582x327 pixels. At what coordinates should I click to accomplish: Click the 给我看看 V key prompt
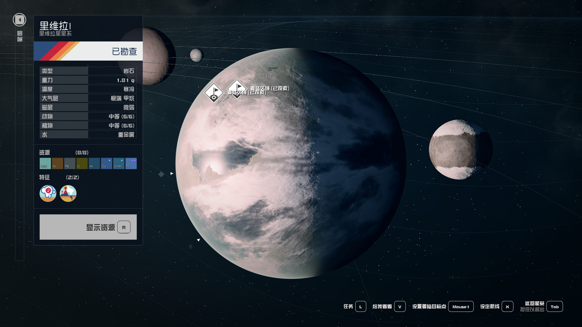click(x=400, y=306)
